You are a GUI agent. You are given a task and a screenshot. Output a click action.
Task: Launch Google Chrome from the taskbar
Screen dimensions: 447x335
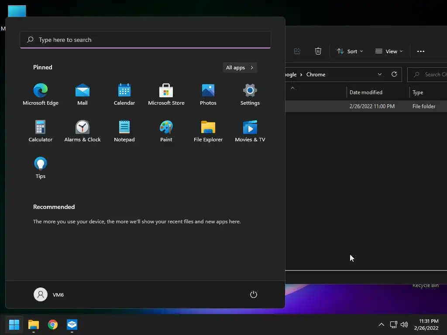53,325
